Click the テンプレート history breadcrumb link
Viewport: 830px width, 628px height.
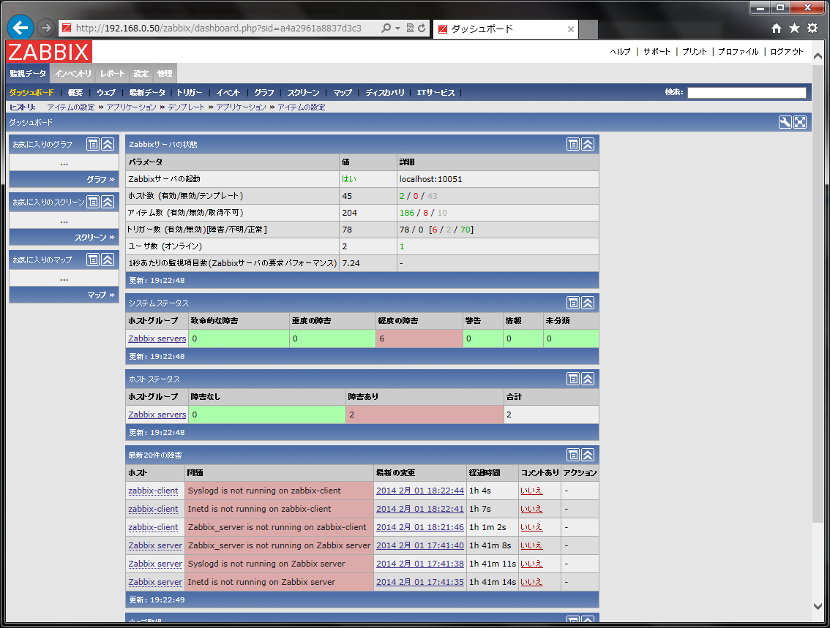coord(186,107)
